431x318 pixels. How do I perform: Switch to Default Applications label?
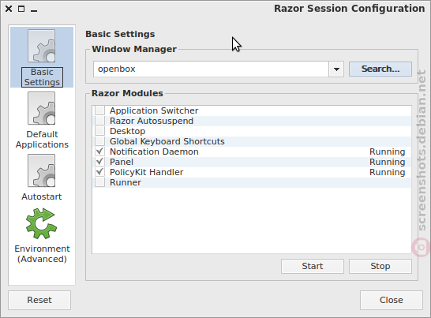coord(42,140)
